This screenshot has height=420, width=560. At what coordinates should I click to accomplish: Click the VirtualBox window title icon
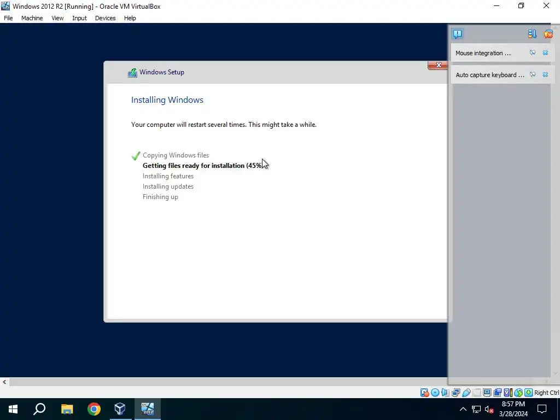point(5,6)
